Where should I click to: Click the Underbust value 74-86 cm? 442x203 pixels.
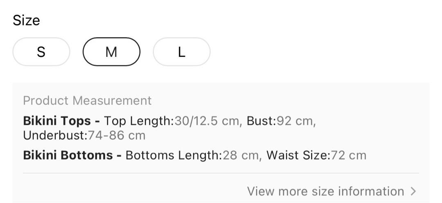click(x=117, y=135)
